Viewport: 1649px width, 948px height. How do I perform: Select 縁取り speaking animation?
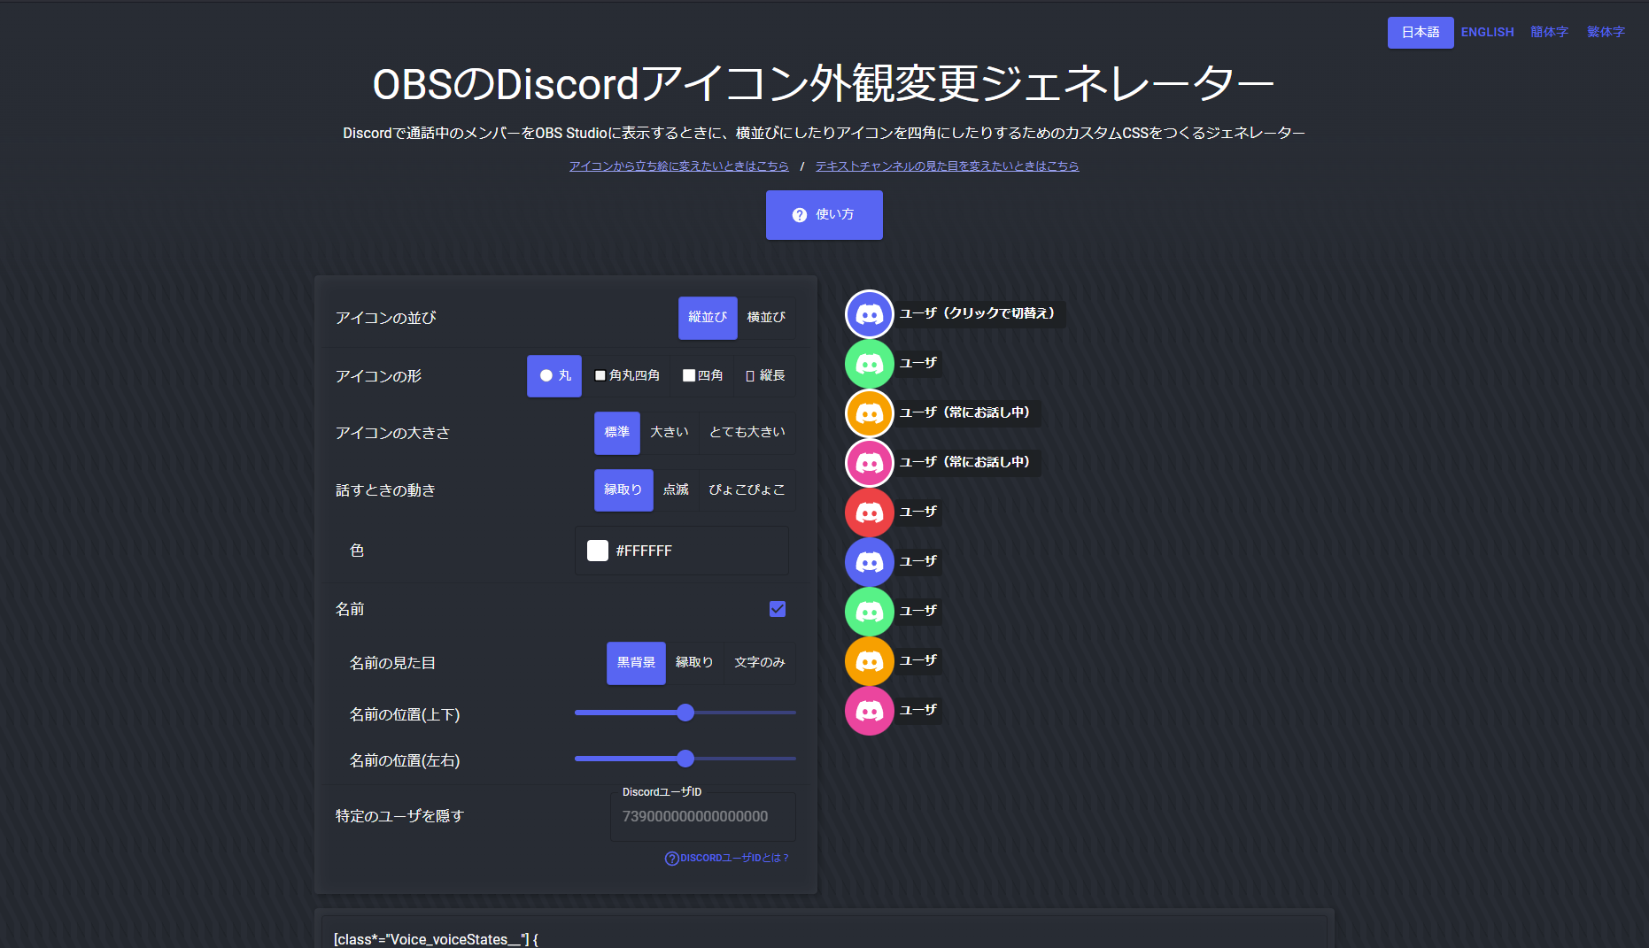click(x=623, y=490)
